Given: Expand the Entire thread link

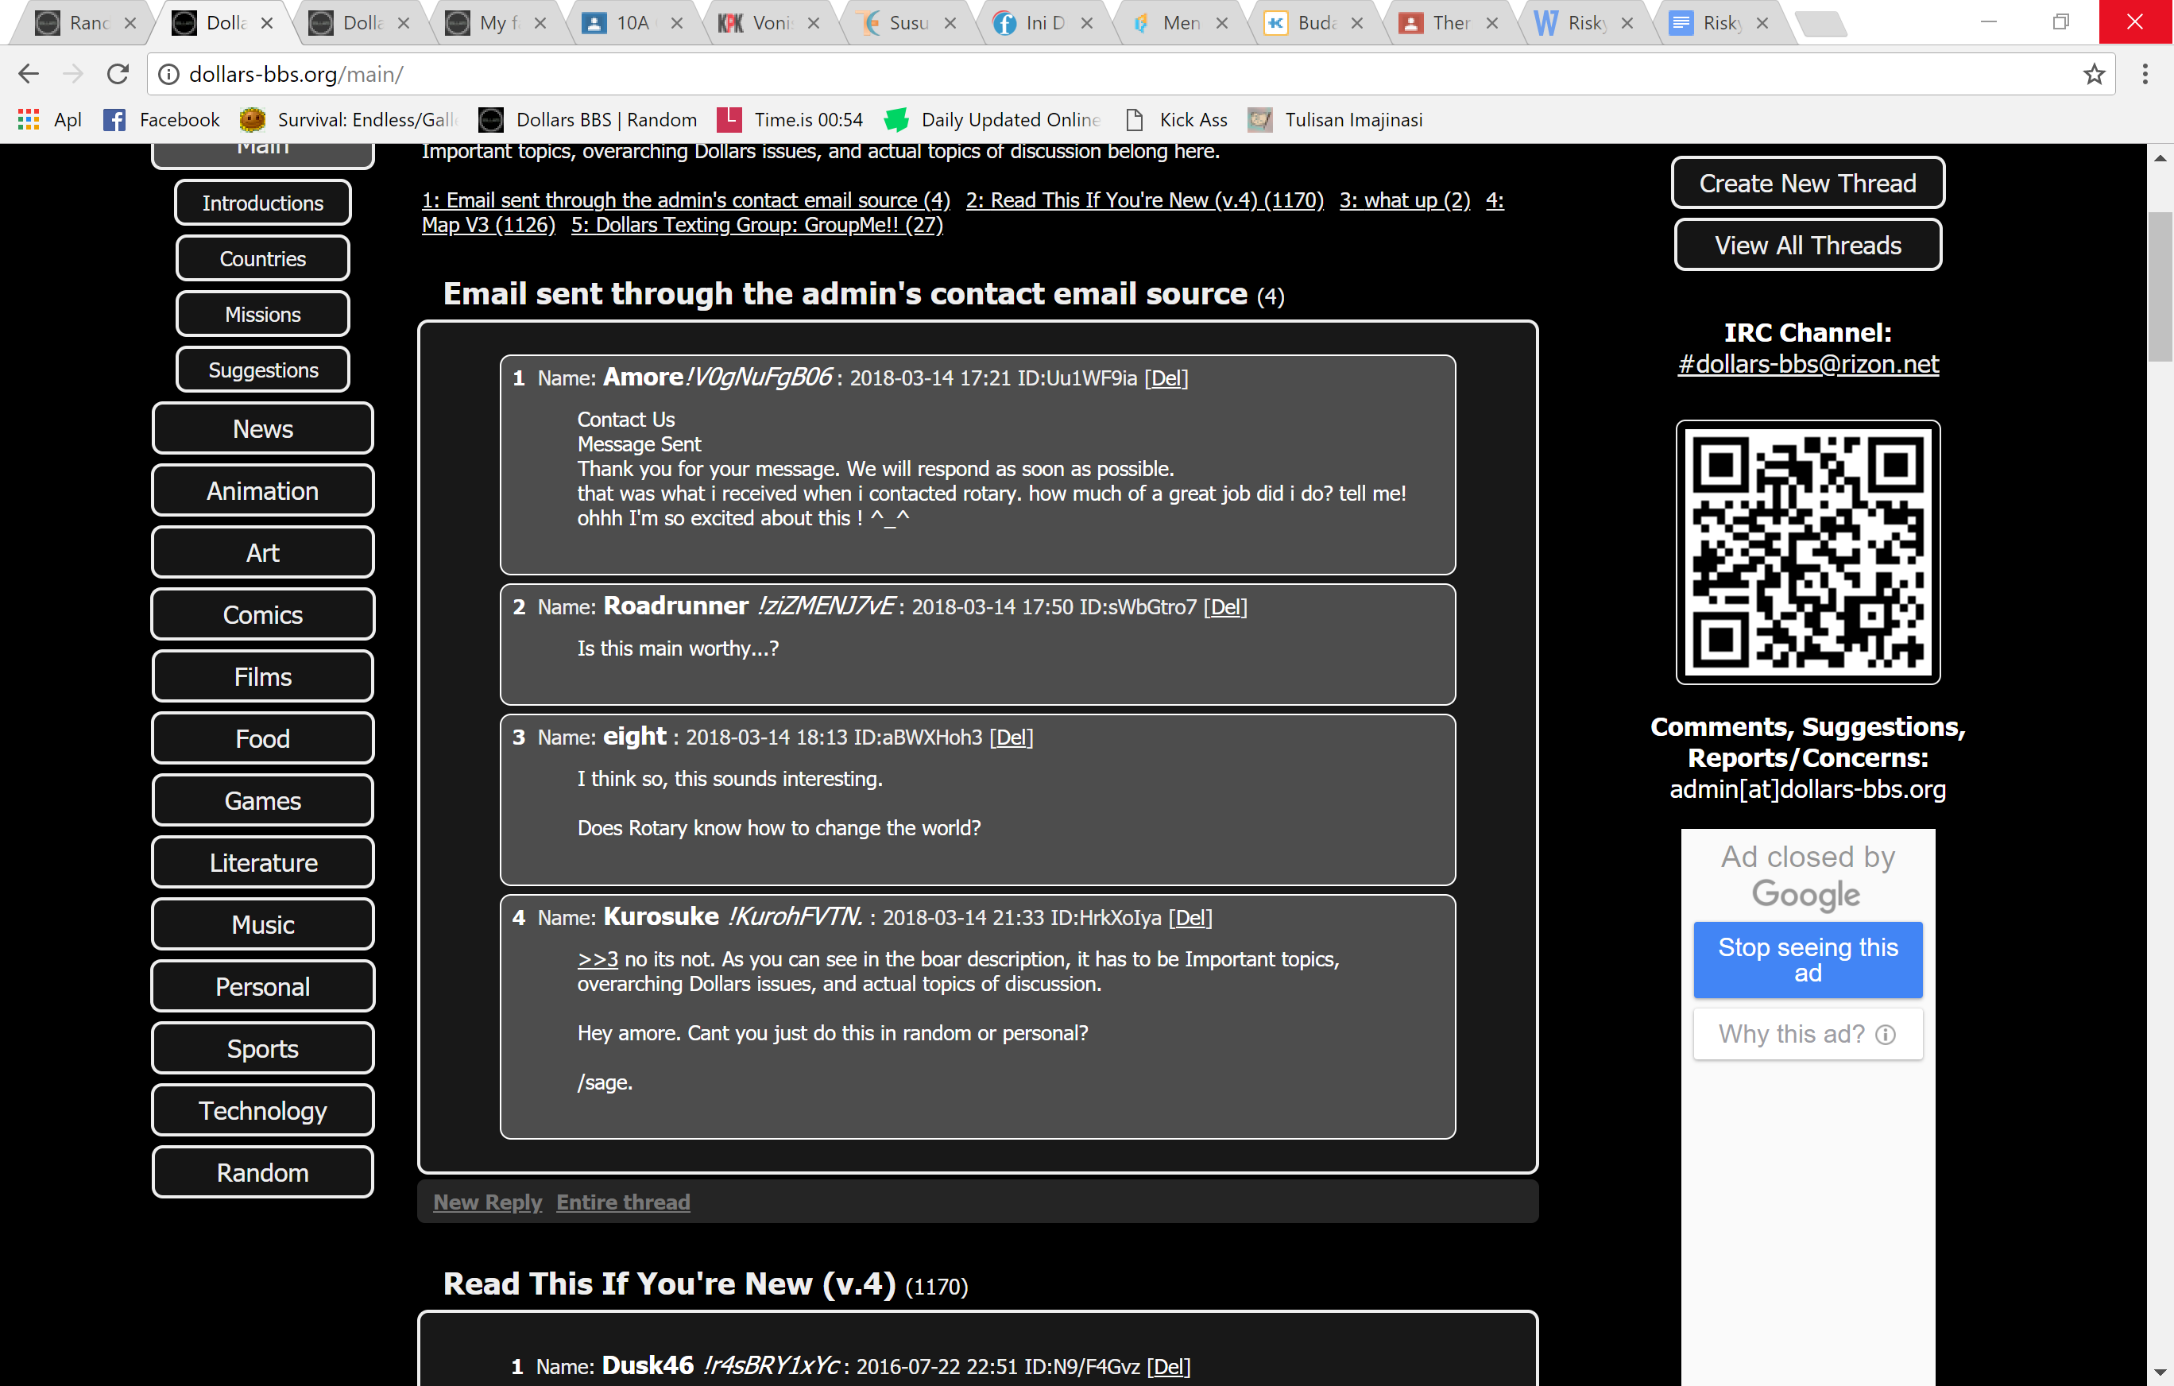Looking at the screenshot, I should tap(623, 1202).
